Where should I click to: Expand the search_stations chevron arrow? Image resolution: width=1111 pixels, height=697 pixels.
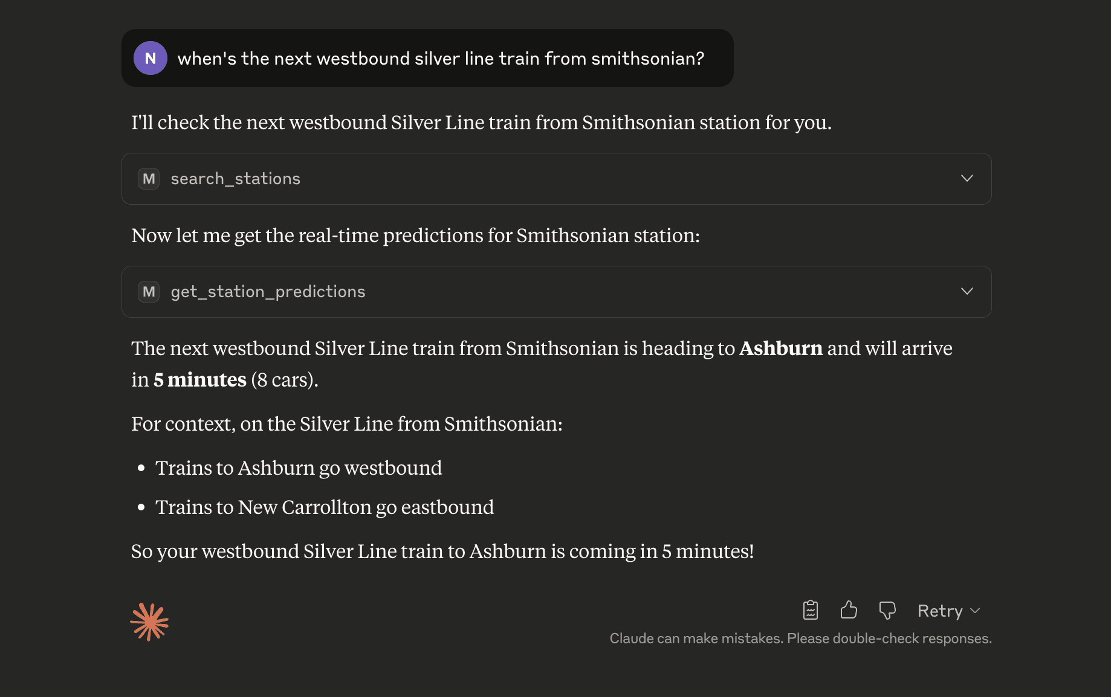967,178
